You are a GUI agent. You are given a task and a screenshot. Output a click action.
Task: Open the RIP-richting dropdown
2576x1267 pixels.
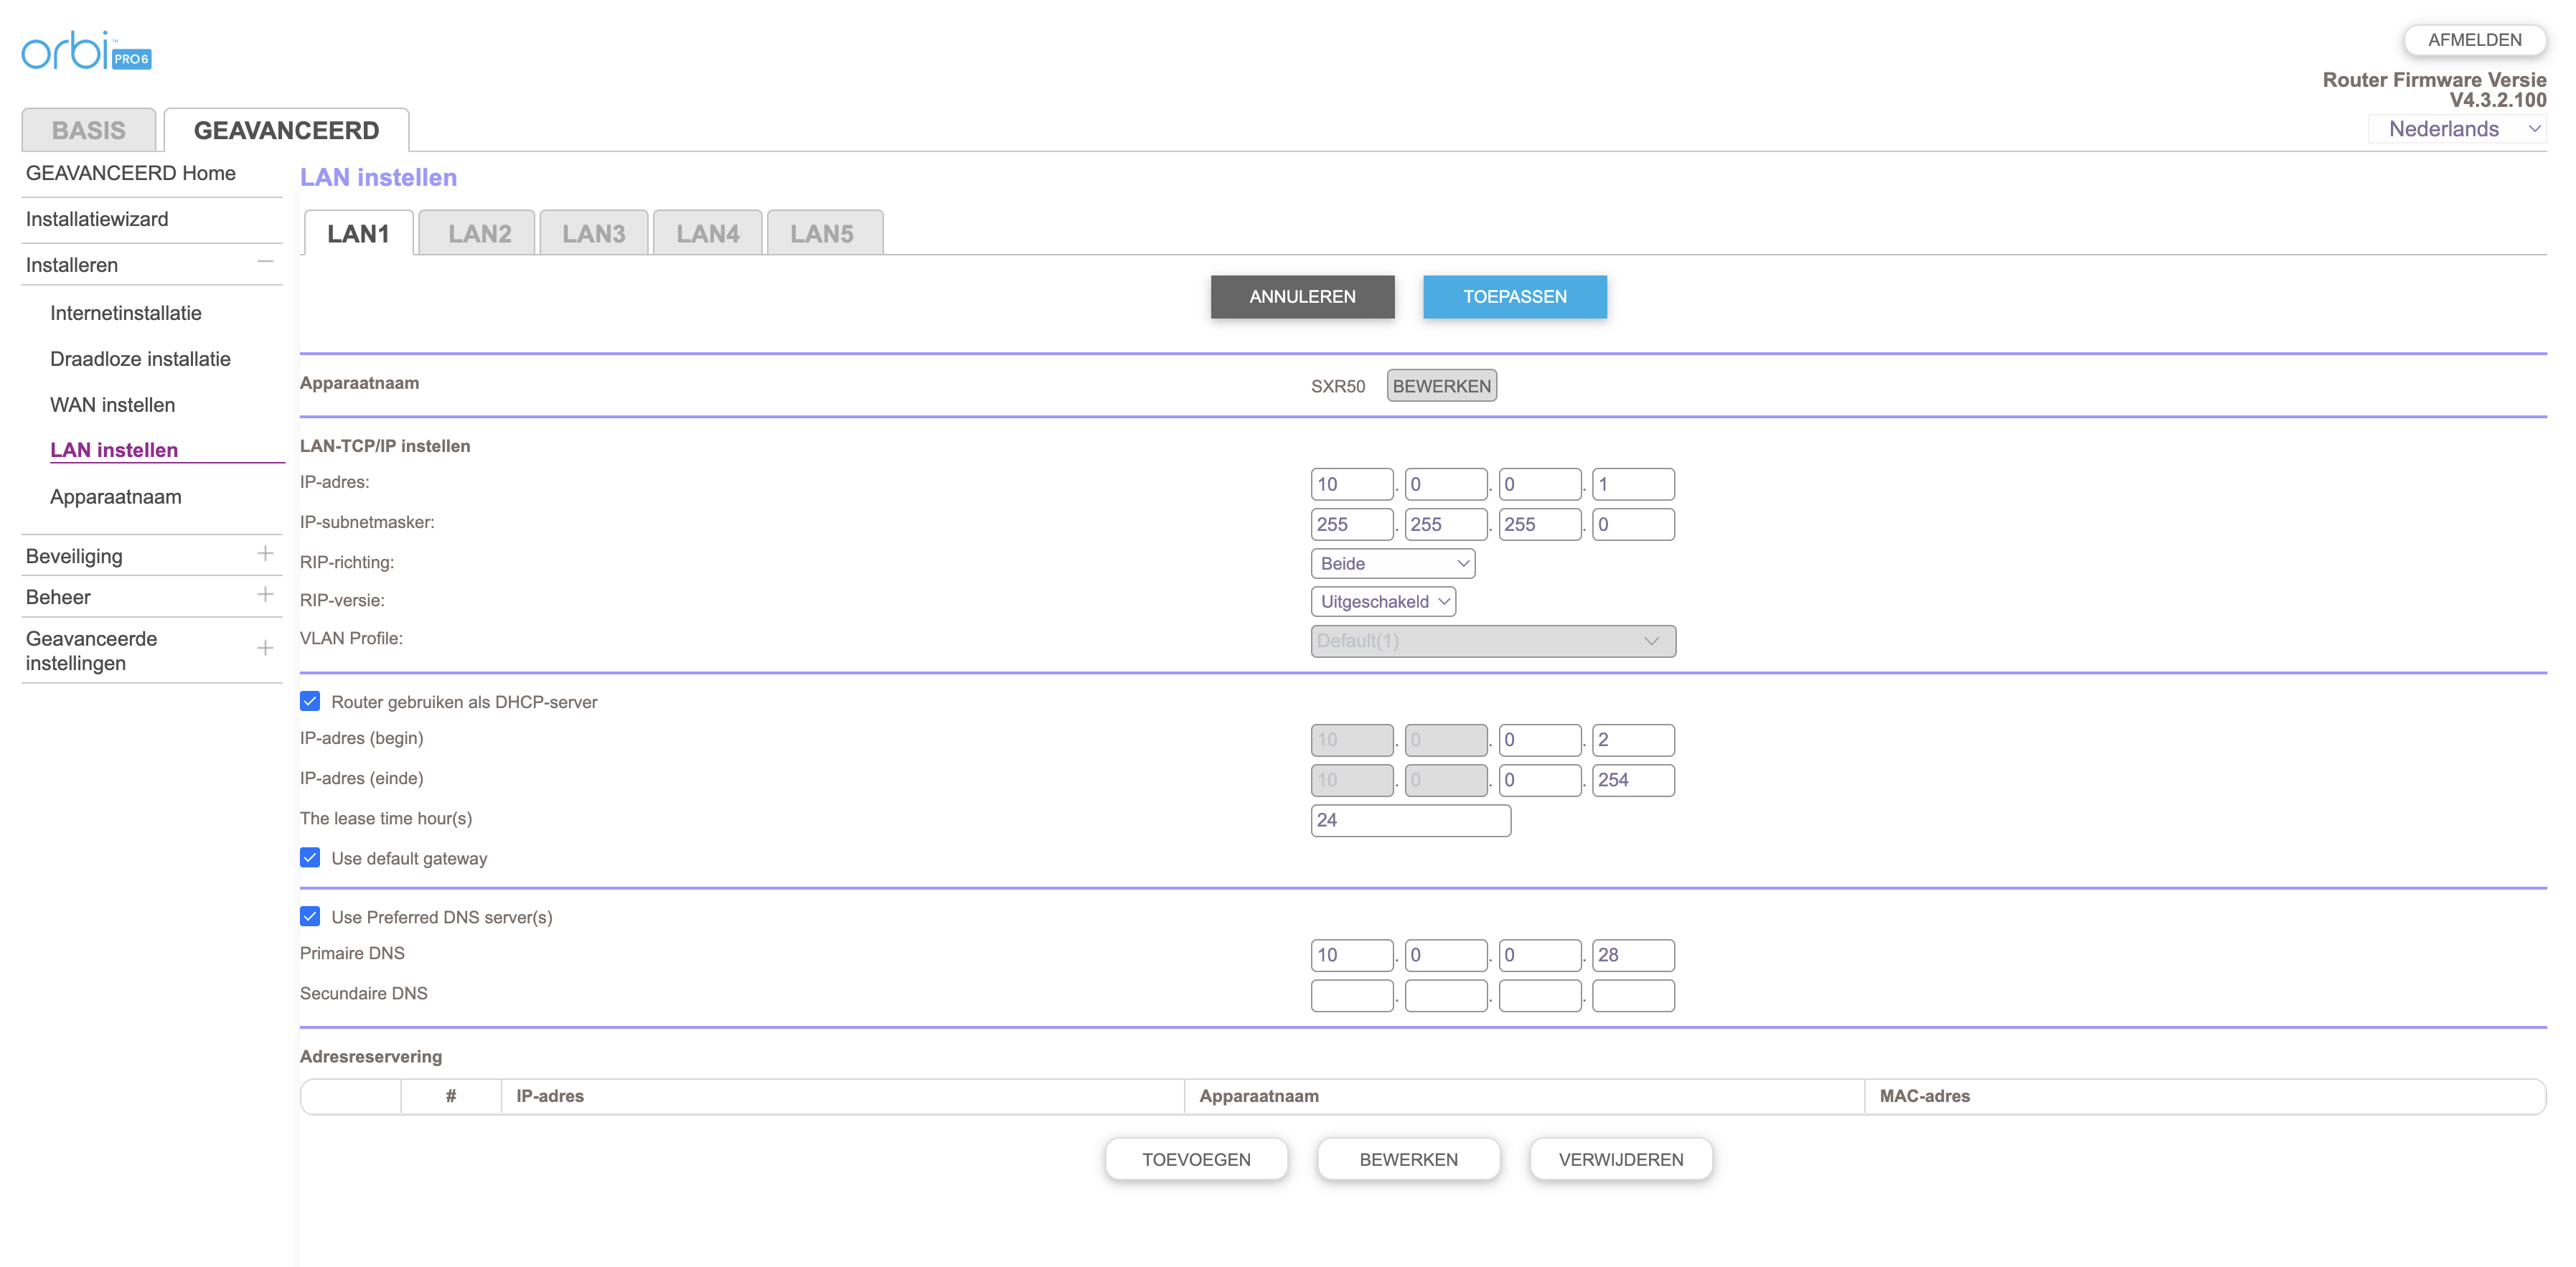1392,563
